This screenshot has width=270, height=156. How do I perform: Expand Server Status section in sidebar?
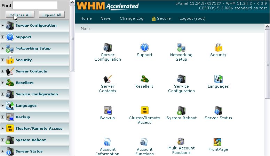tap(2, 151)
